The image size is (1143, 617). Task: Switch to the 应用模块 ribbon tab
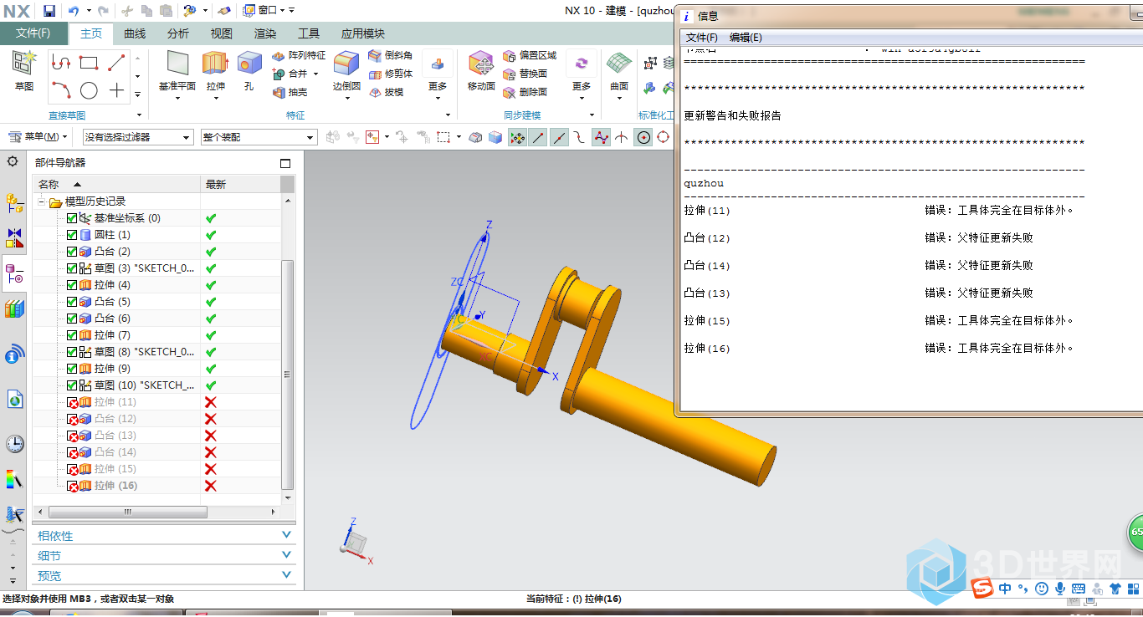[x=363, y=33]
